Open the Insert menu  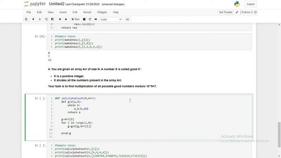pyautogui.click(x=63, y=12)
